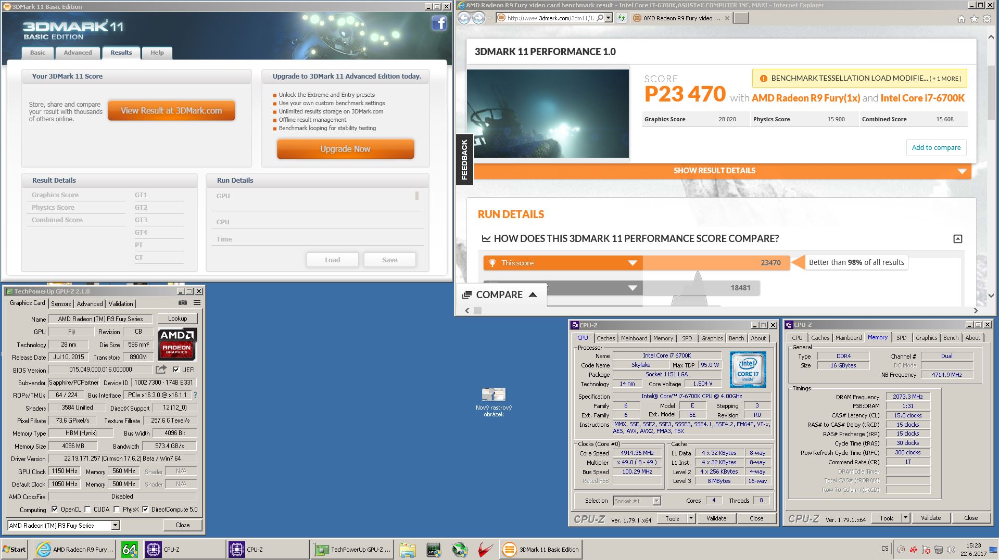
Task: Open the 64 icon in the taskbar
Action: tap(129, 549)
